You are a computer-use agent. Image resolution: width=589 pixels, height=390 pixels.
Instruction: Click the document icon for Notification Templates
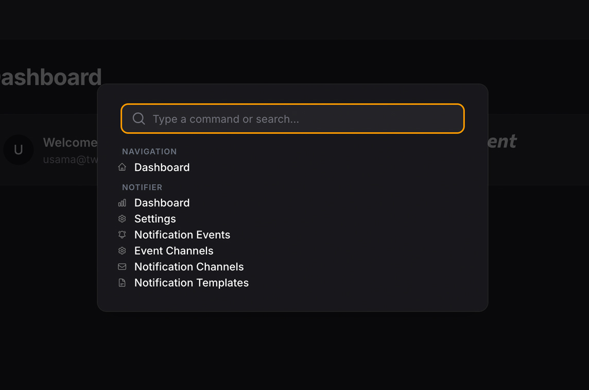122,282
